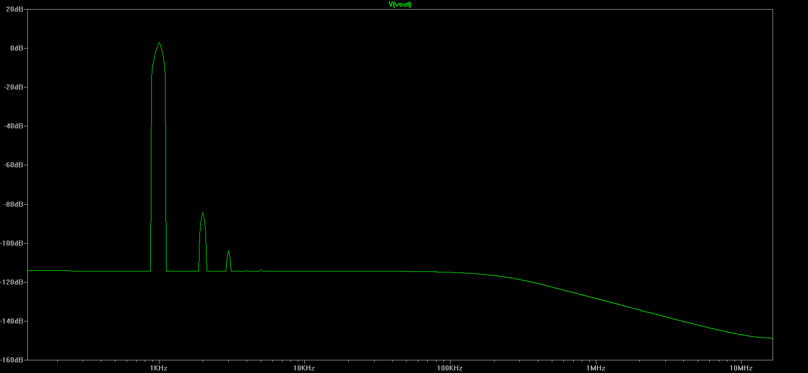Viewport: 808px width, 373px height.
Task: Click the fundamental peak at 1KHz
Action: 159,43
